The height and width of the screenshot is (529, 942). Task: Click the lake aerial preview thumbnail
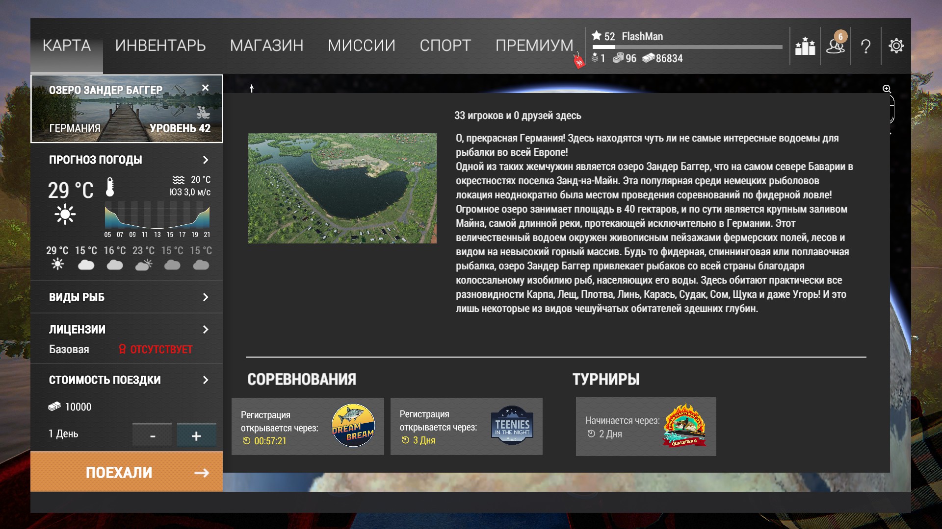[x=342, y=188]
